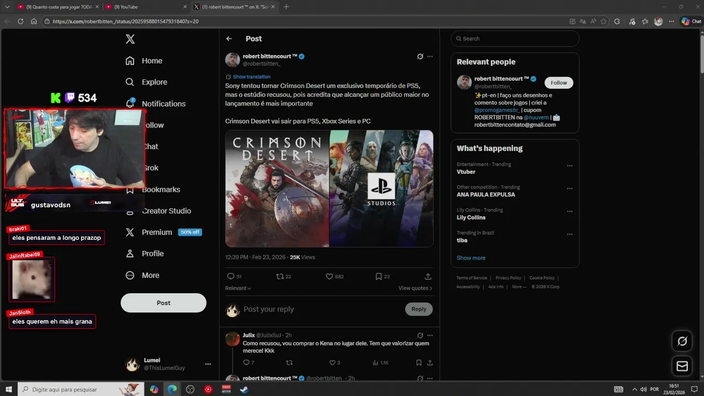Open Privacy Policy footer link

point(508,278)
